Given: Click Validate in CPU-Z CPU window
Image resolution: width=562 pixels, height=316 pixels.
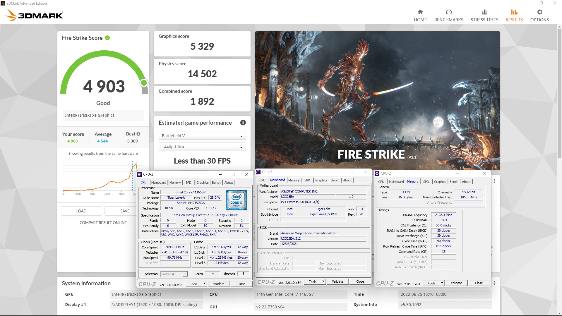Looking at the screenshot, I should (219, 284).
